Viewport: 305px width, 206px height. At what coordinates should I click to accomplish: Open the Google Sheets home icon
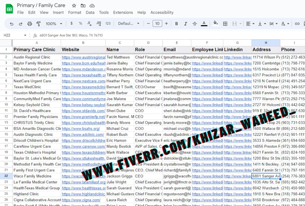point(9,9)
